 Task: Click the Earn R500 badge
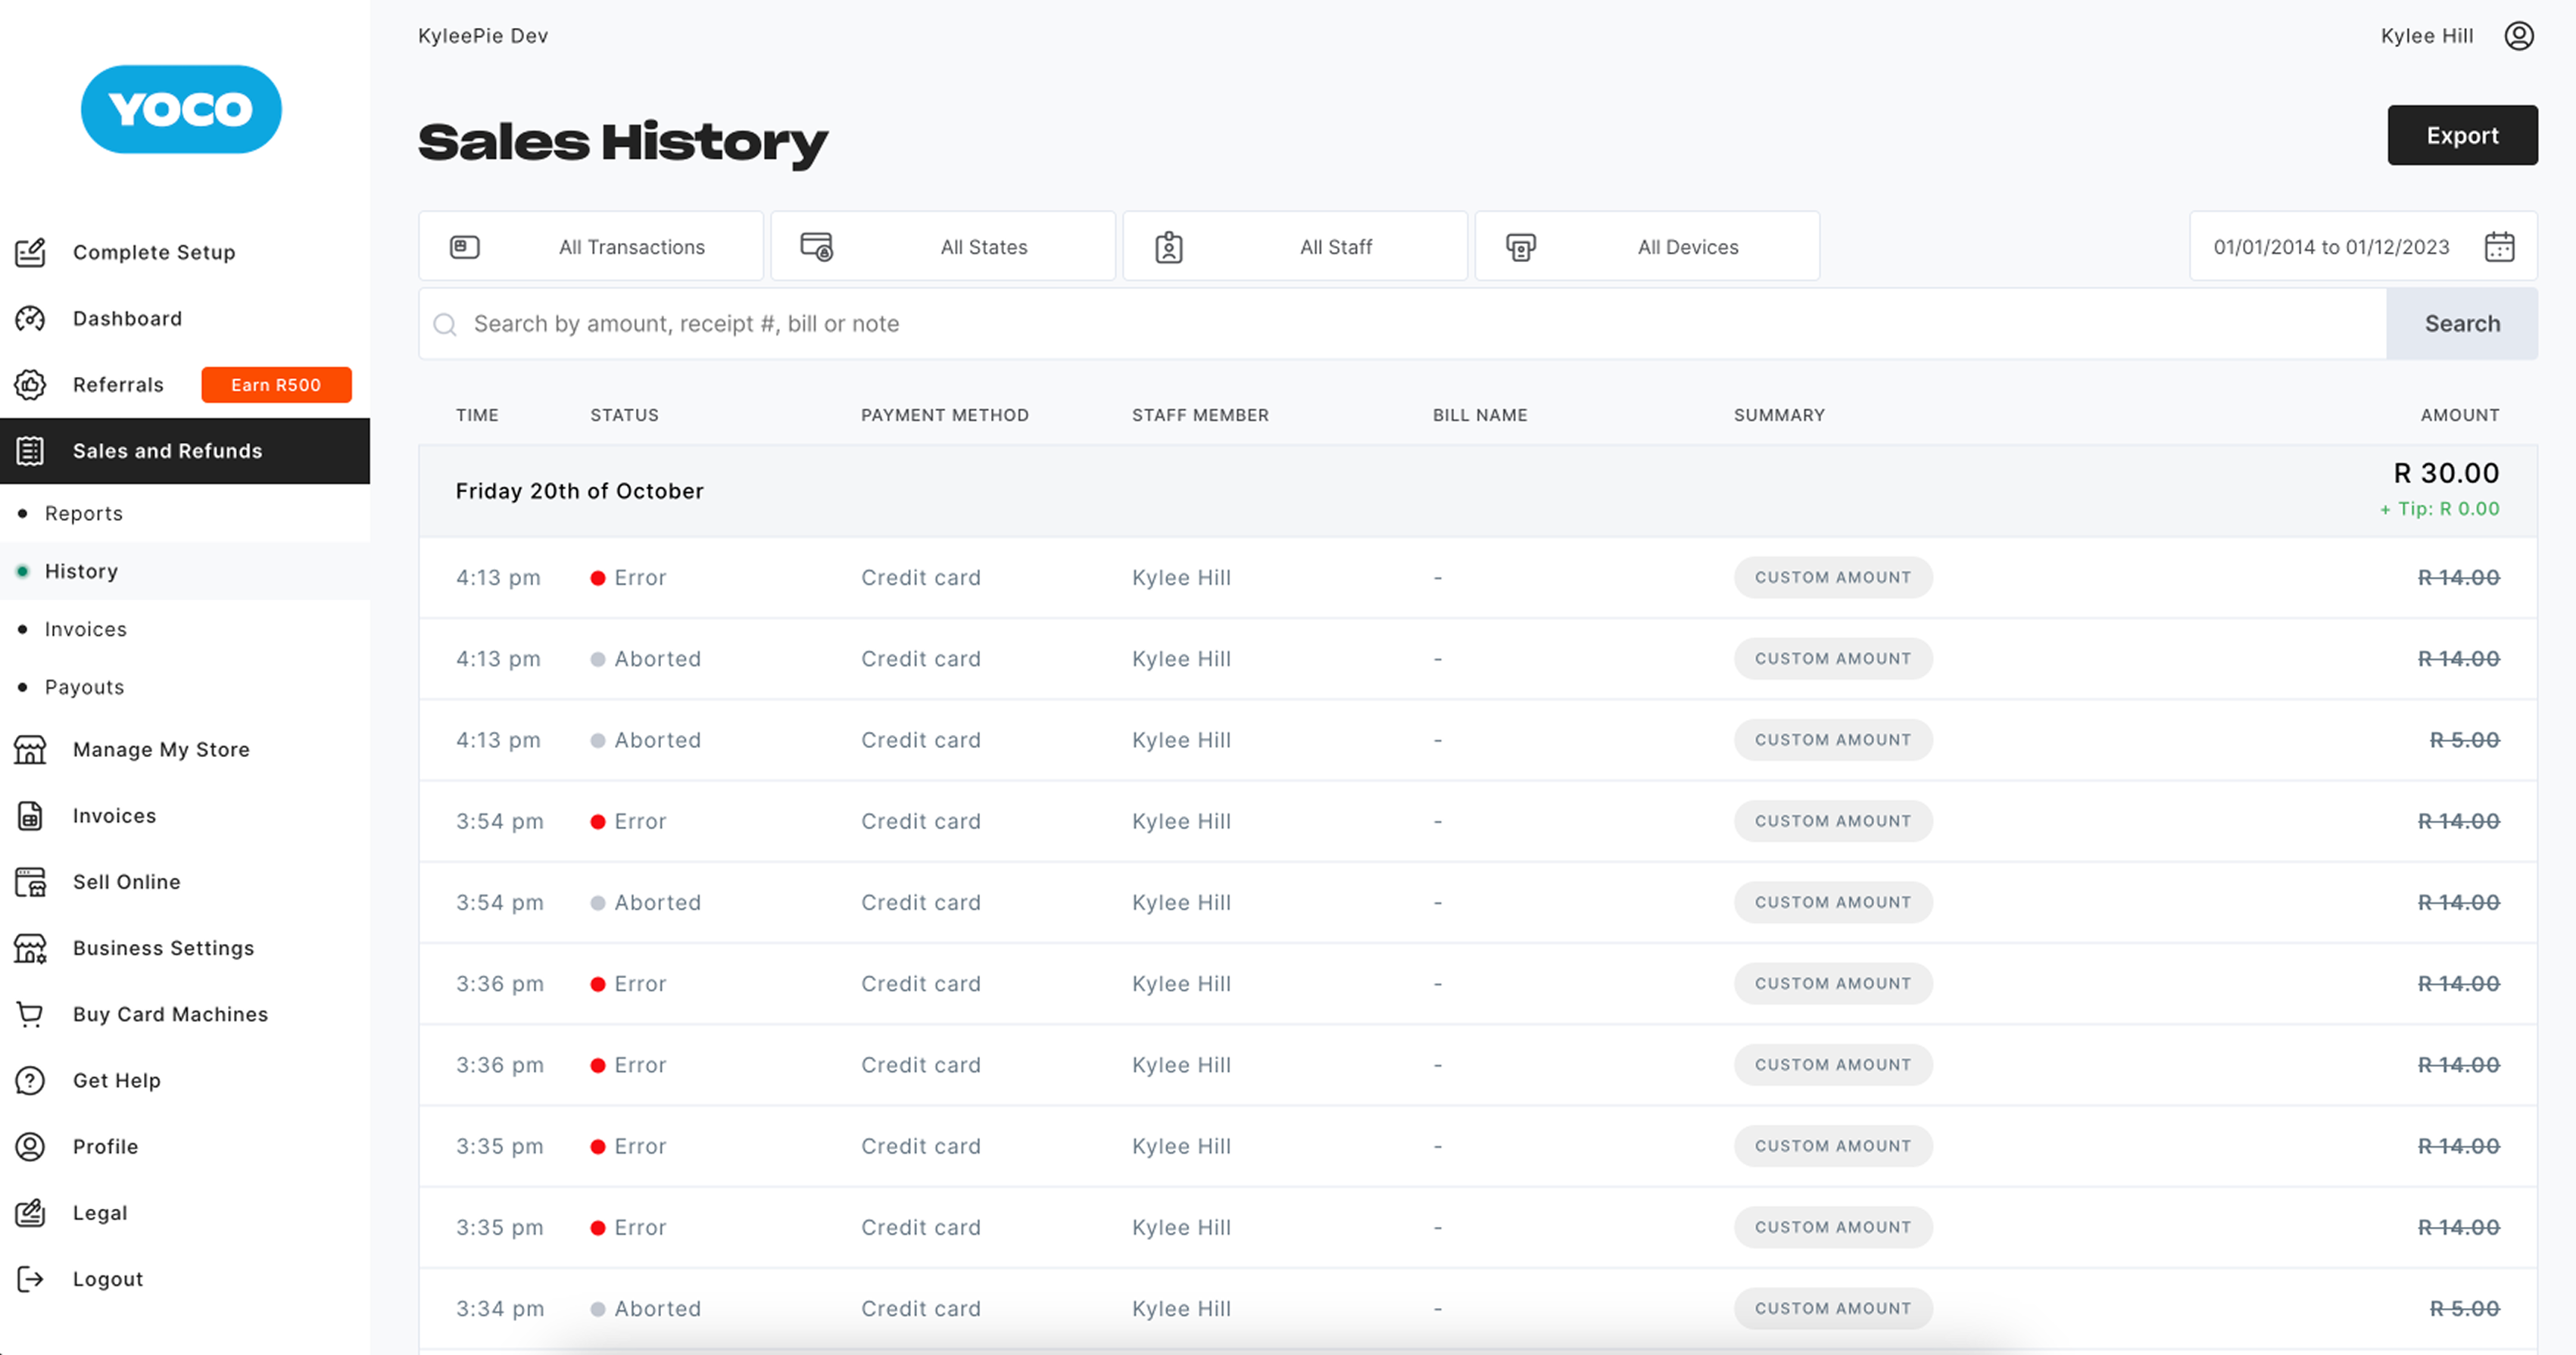coord(276,384)
